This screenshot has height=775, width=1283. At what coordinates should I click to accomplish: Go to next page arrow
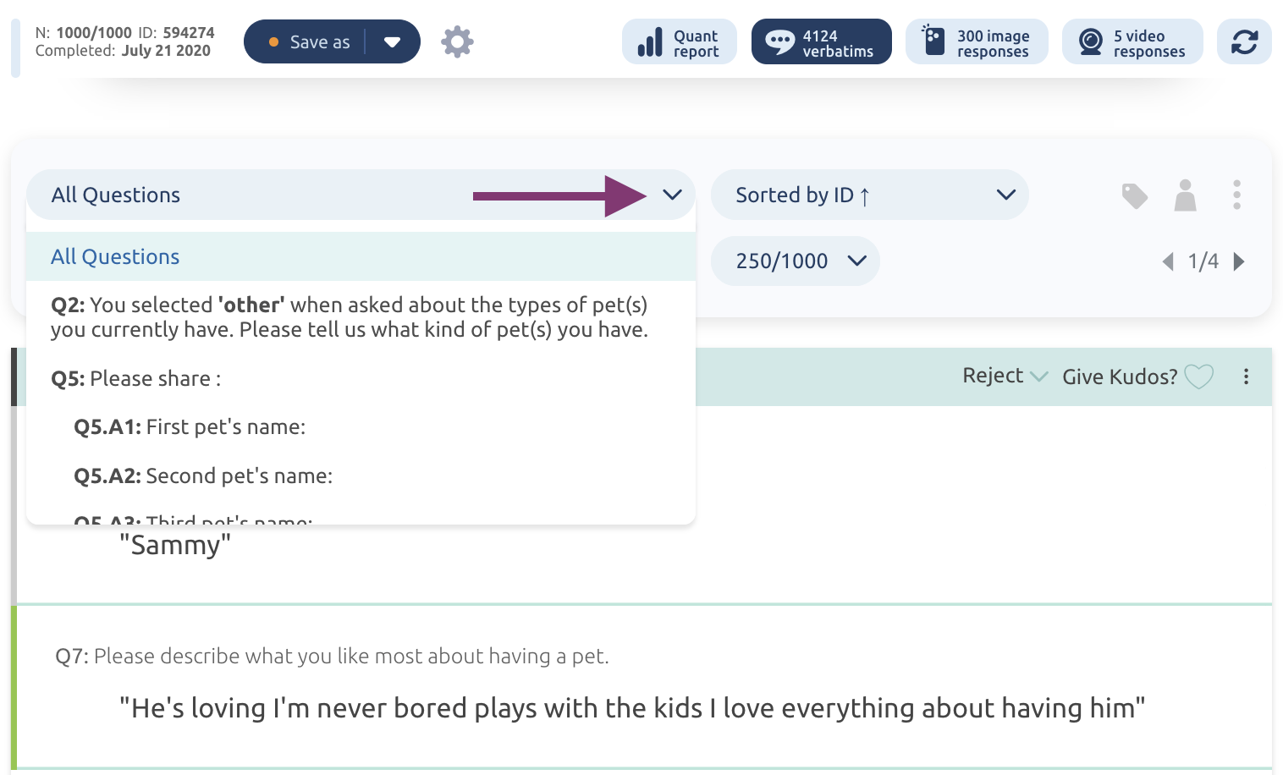[x=1239, y=261]
